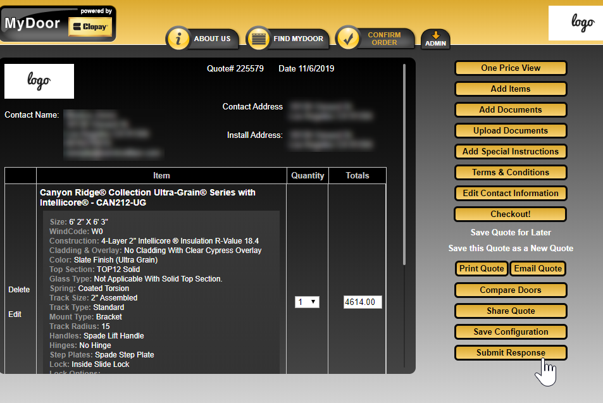Click the Totals column header
This screenshot has width=603, height=403.
[x=357, y=175]
